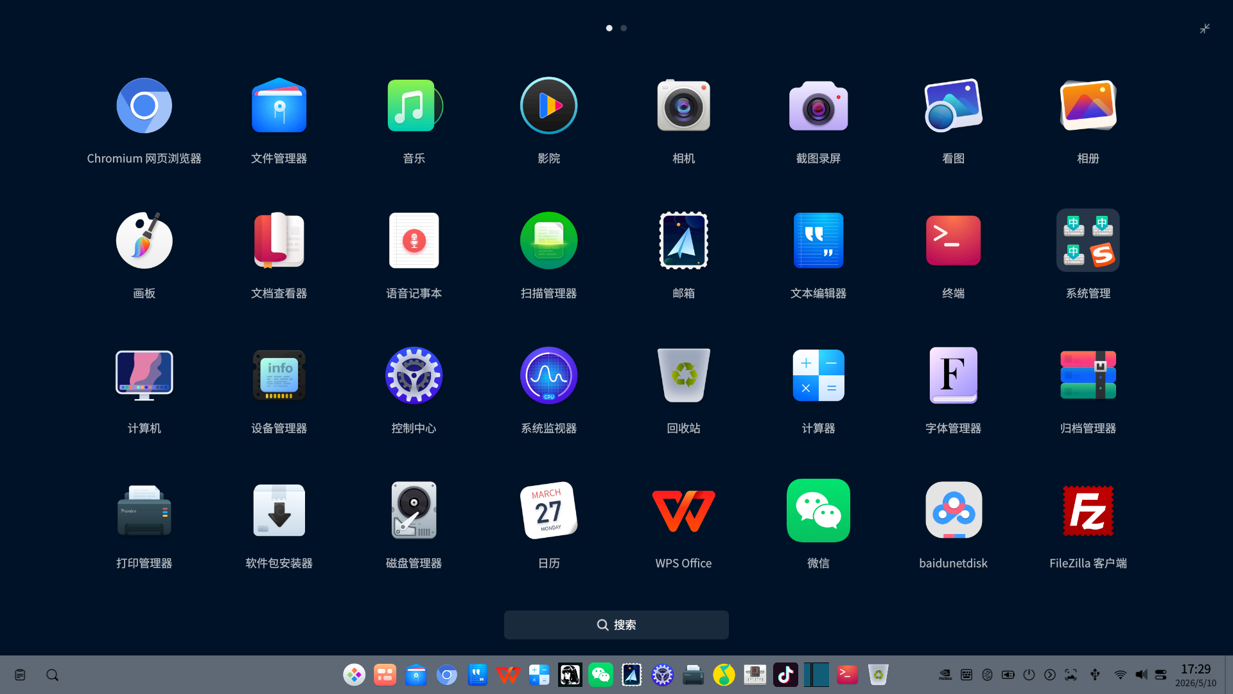The width and height of the screenshot is (1233, 694).
Task: Open the volume speaker tray icon
Action: (x=1141, y=675)
